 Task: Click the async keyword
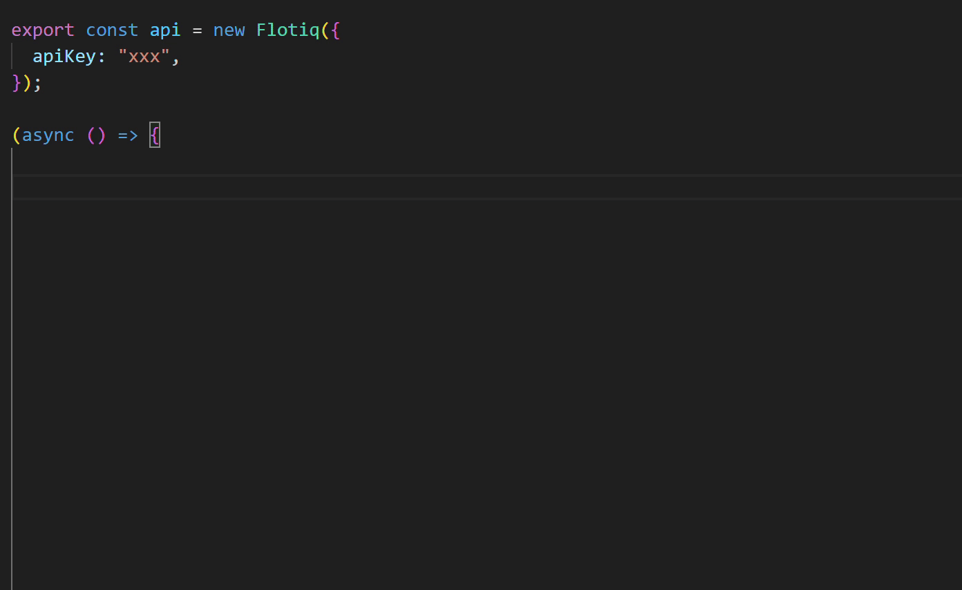(x=48, y=135)
